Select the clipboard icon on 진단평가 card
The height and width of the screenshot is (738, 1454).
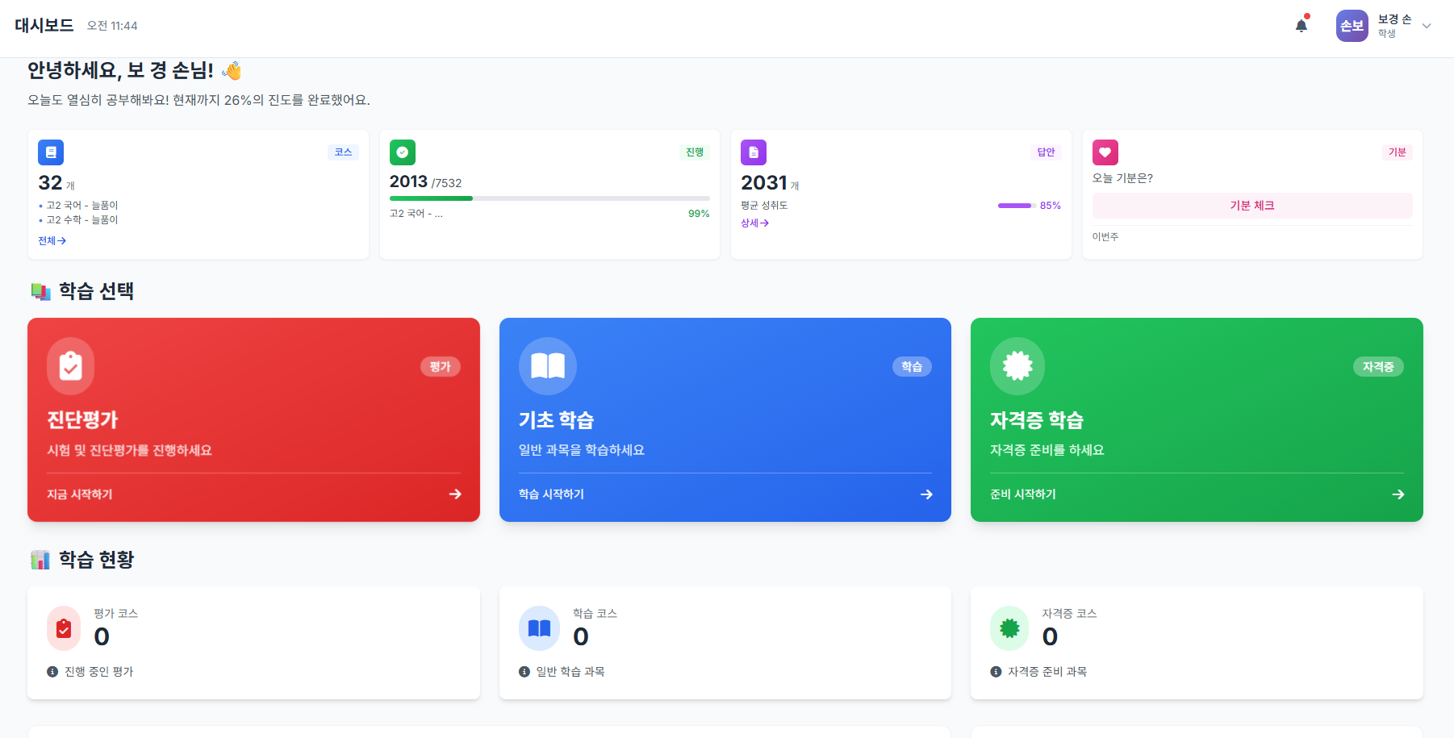[70, 366]
